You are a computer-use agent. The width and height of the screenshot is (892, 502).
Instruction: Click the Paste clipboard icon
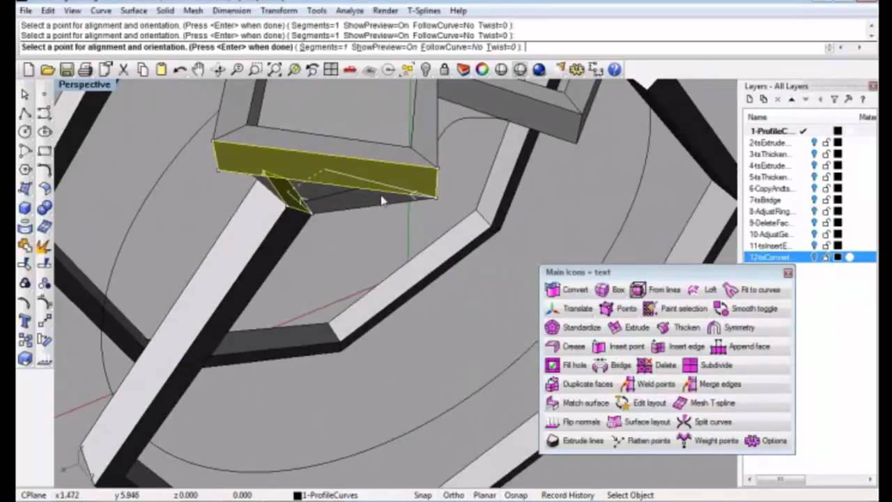[161, 70]
